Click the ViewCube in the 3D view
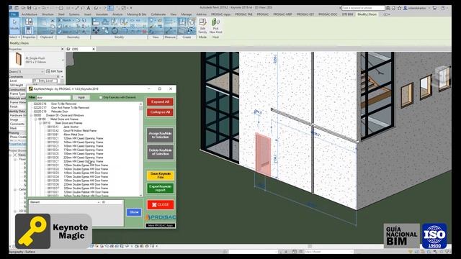The height and width of the screenshot is (259, 461). [442, 76]
